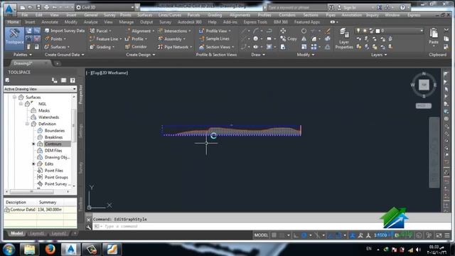
Task: Expand the Create Design panel
Action: pyautogui.click(x=141, y=55)
